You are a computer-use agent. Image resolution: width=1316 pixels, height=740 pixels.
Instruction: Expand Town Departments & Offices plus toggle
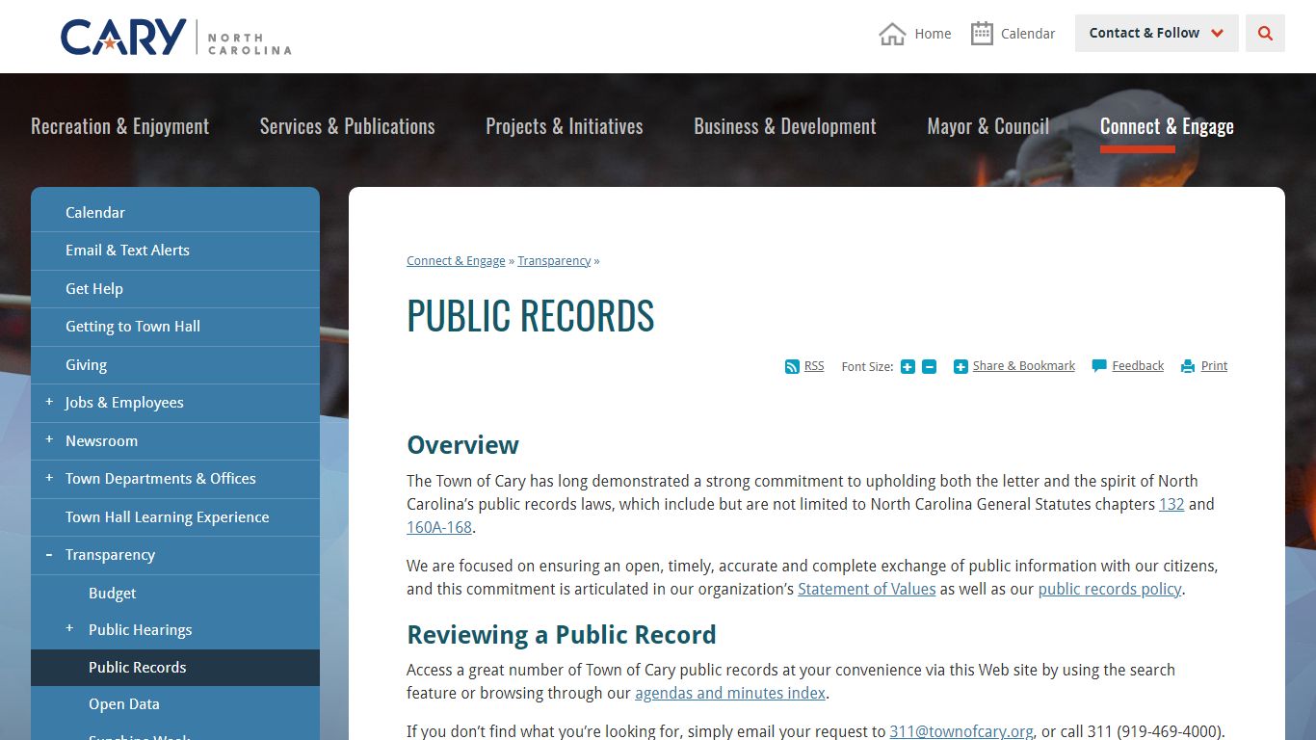[49, 478]
